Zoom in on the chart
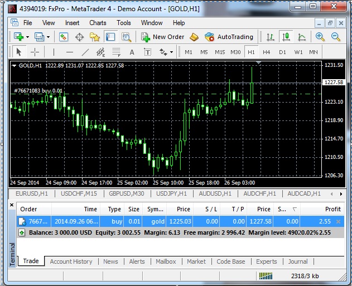Image resolution: width=352 pixels, height=286 pixels. tap(320, 37)
